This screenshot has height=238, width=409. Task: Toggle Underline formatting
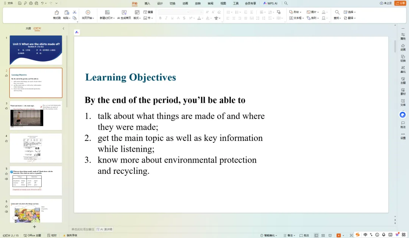click(172, 18)
